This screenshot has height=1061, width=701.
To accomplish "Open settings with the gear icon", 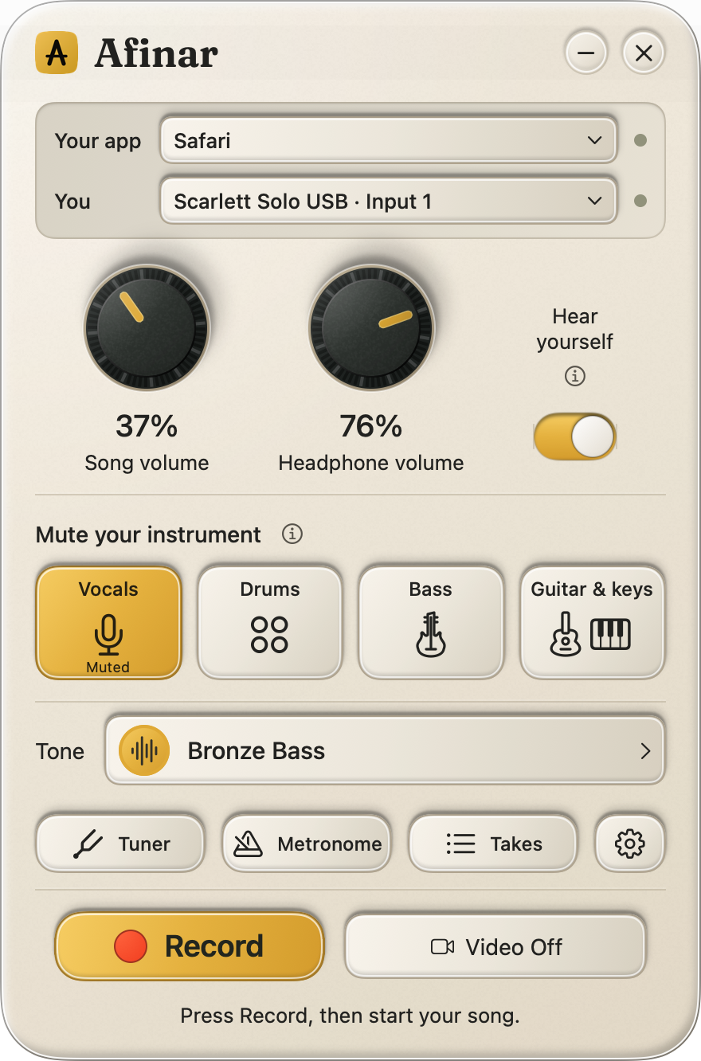I will [630, 844].
